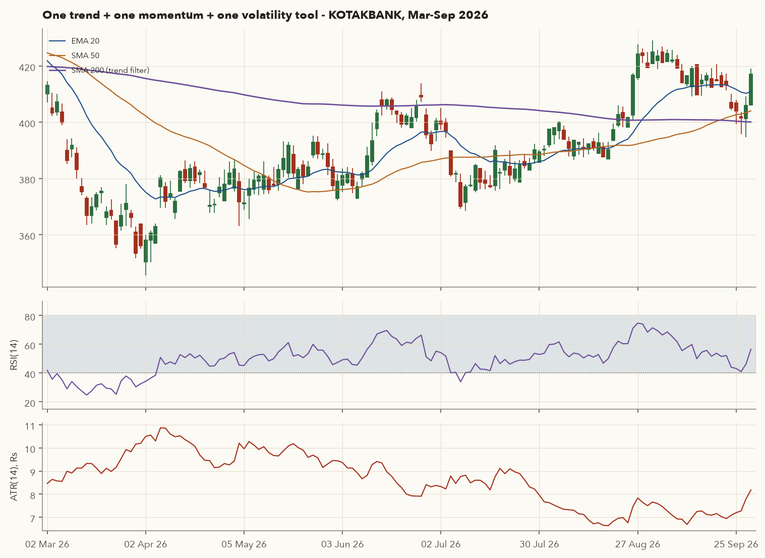Click the 25 Sep 26 date label
The height and width of the screenshot is (558, 765).
(x=736, y=544)
